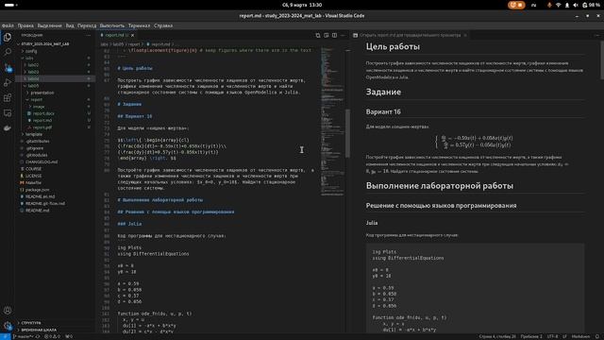This screenshot has height=340, width=604.
Task: Click the screen recording indicator in the top bar
Action: pyautogui.click(x=516, y=5)
